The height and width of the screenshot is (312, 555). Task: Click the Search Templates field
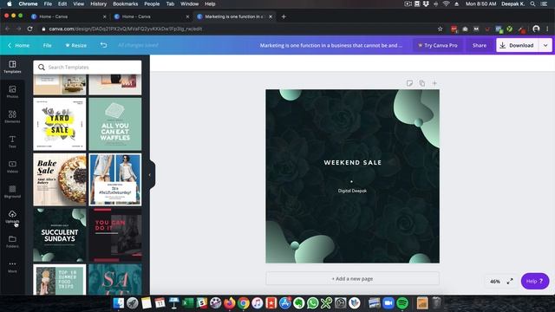coord(88,68)
